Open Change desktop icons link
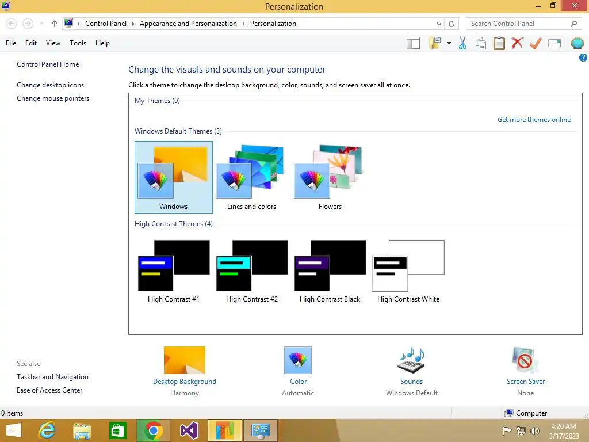This screenshot has width=589, height=442. coord(51,85)
